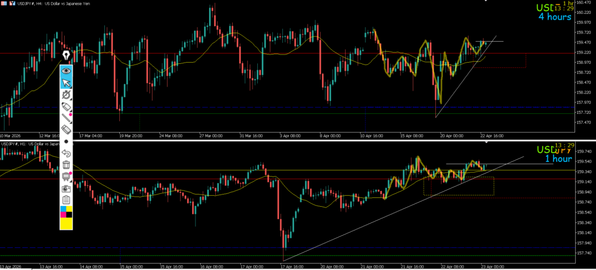Take a screenshot with the camera icon
Image resolution: width=596 pixels, height=270 pixels.
[66, 189]
